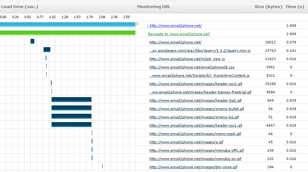Click the 0.141 time value

tap(291, 51)
